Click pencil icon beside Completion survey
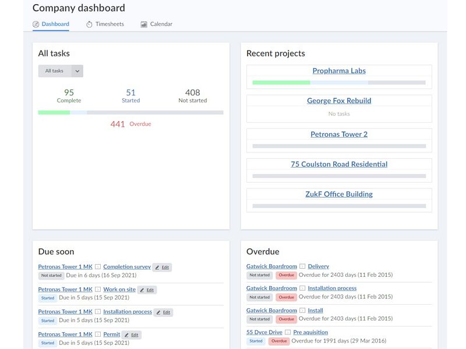 tap(157, 268)
